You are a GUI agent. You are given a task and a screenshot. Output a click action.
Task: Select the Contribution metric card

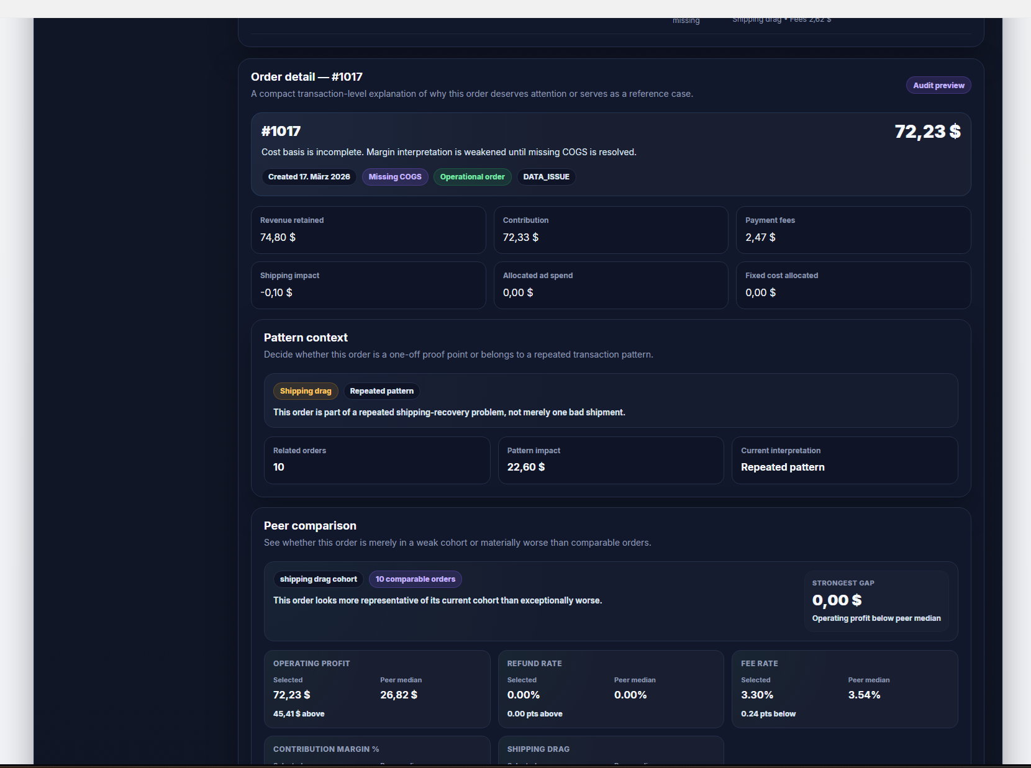[610, 230]
